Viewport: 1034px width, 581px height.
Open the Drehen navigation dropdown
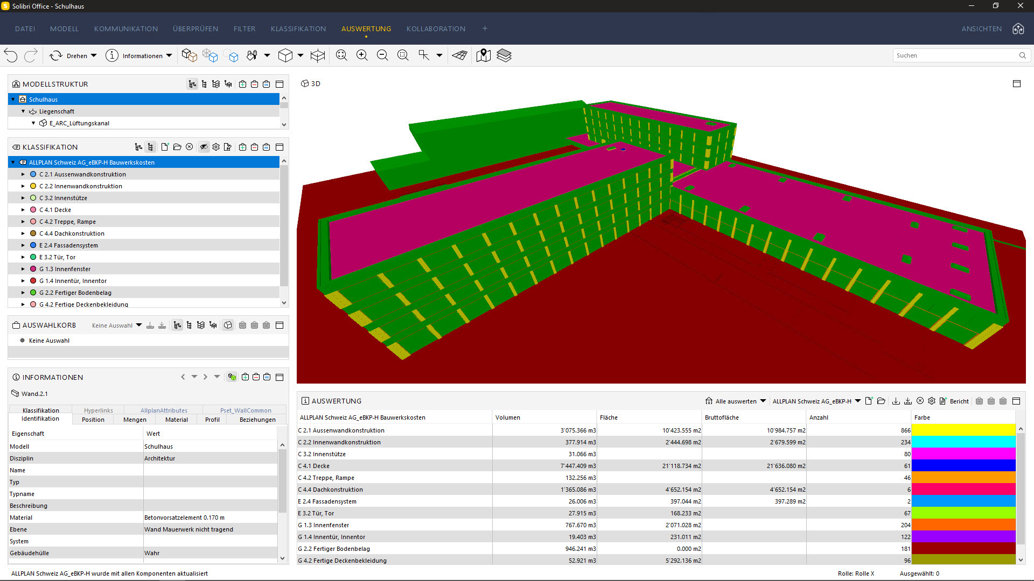[94, 55]
